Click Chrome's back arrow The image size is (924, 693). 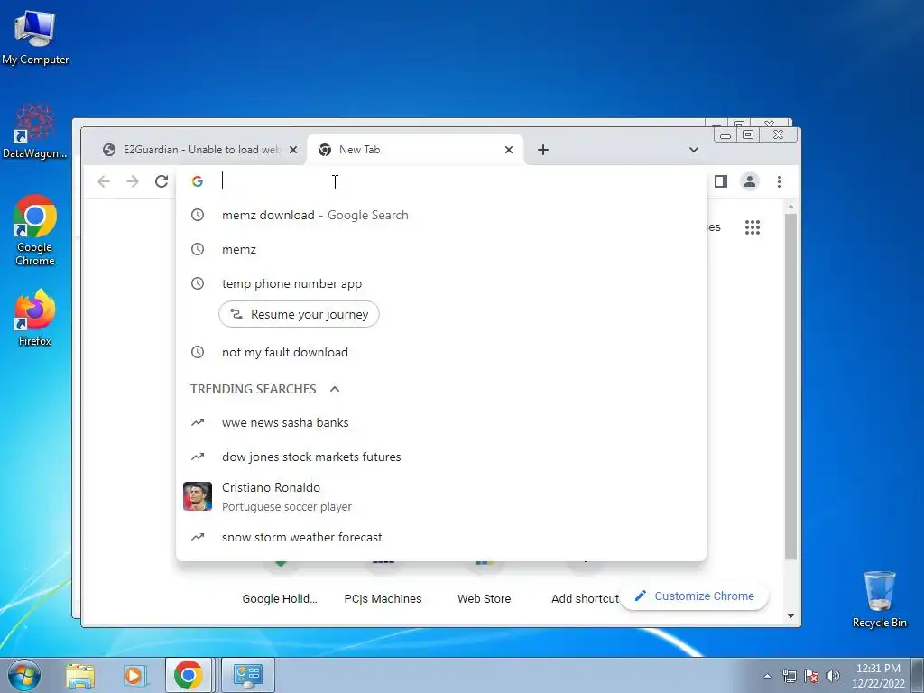point(104,181)
